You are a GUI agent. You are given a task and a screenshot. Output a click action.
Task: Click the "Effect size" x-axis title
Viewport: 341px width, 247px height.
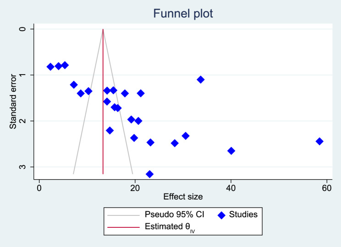click(x=183, y=197)
